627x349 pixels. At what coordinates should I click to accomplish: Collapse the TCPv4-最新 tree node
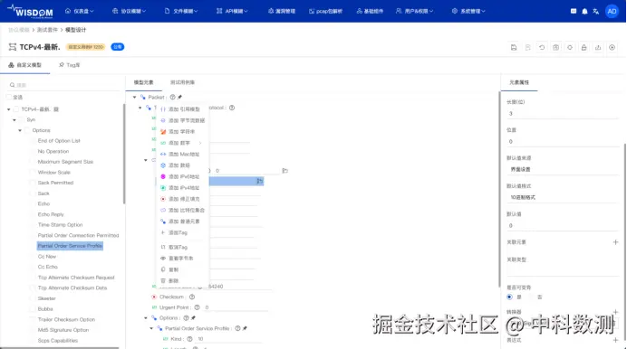(9, 108)
